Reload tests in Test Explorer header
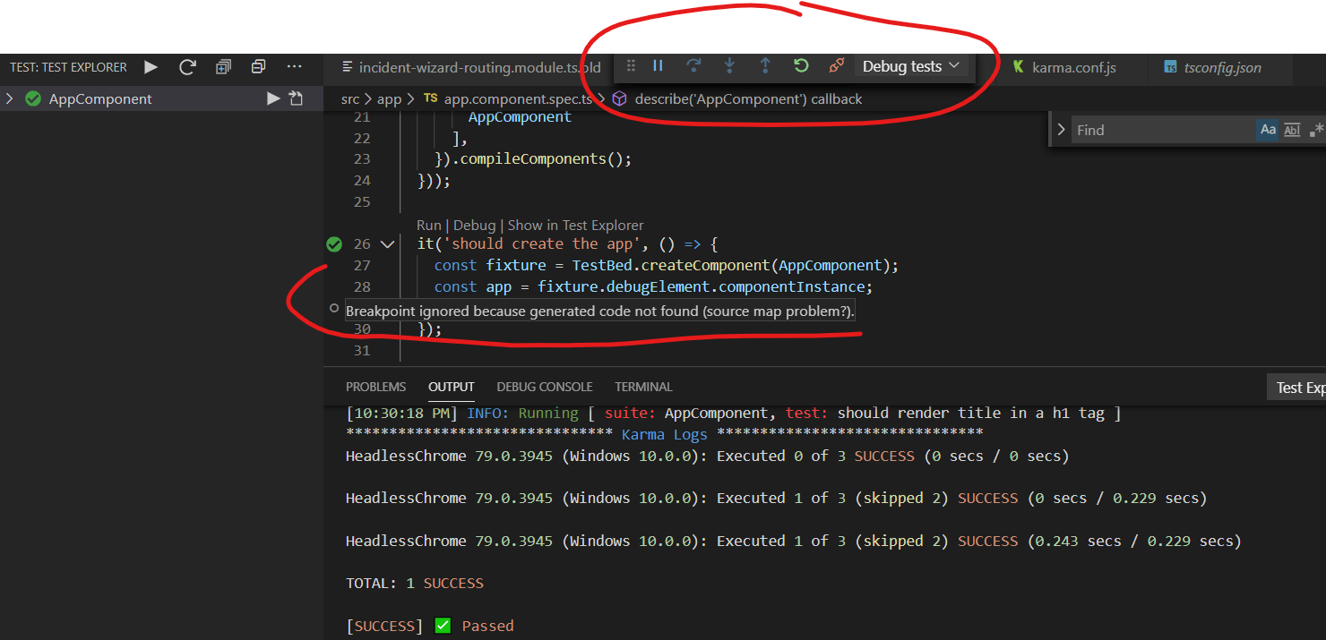This screenshot has width=1326, height=640. click(x=187, y=67)
